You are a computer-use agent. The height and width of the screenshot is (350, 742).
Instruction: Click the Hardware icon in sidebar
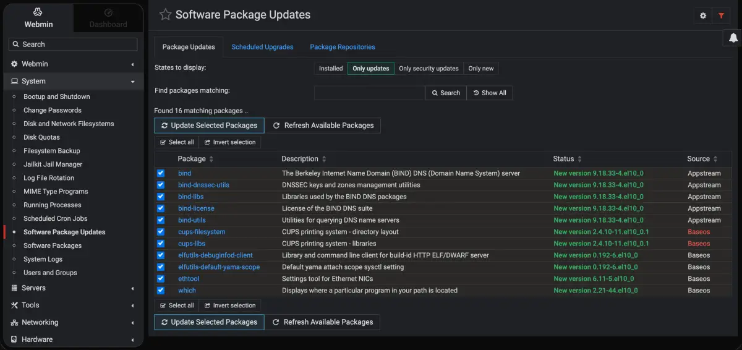[x=15, y=339]
